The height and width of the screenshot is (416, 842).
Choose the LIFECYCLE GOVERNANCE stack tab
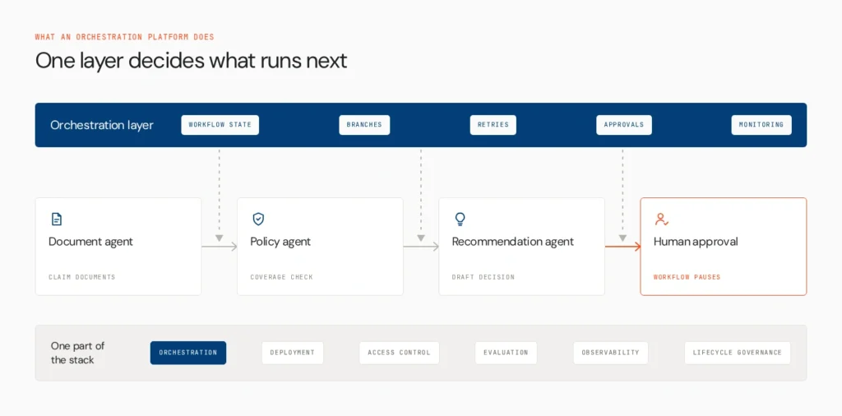click(x=738, y=353)
